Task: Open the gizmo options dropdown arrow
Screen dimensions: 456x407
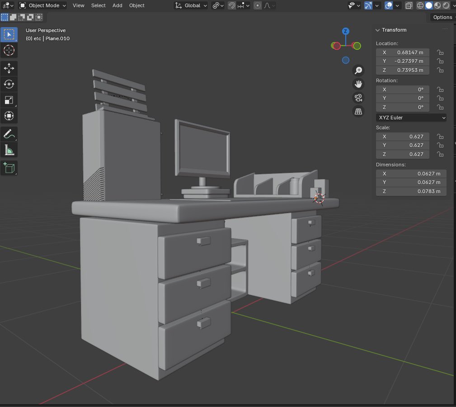Action: (x=377, y=5)
